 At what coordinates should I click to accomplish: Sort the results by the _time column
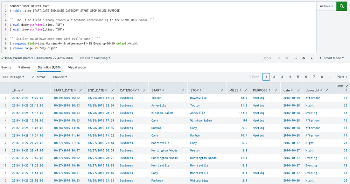[x=22, y=90]
